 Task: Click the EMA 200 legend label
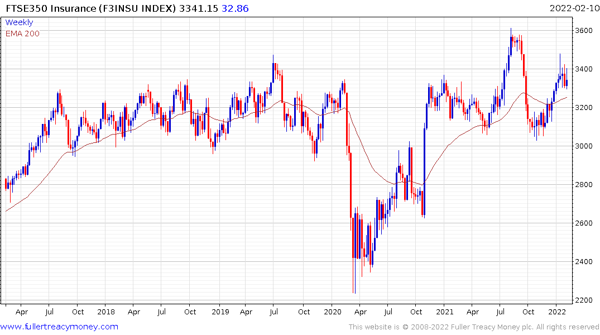(22, 33)
